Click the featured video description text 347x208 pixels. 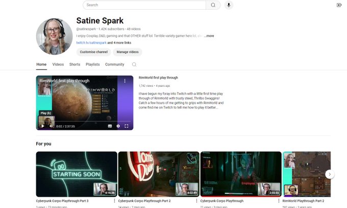click(x=181, y=101)
